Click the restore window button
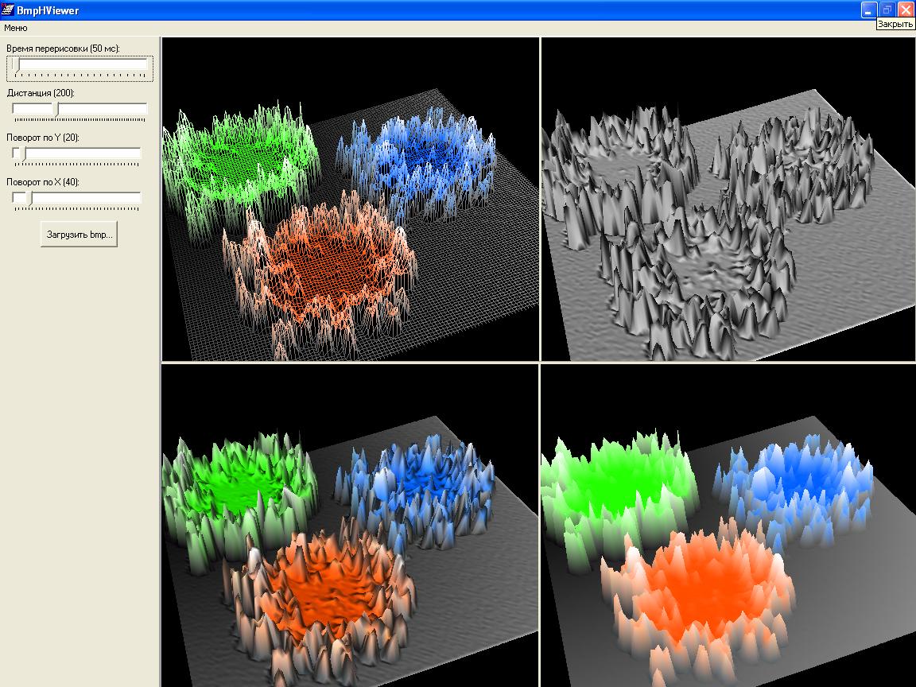The image size is (916, 687). coord(887,10)
